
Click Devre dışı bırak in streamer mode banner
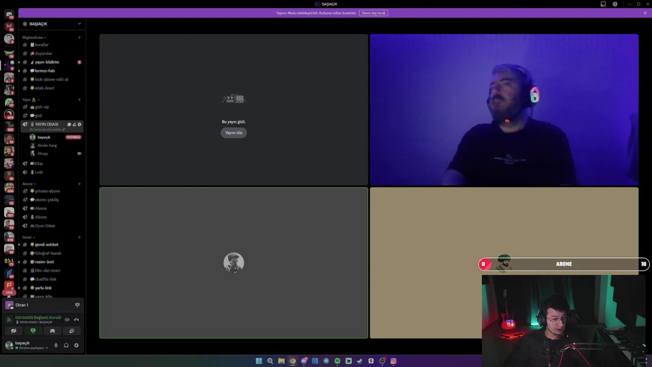coord(373,13)
